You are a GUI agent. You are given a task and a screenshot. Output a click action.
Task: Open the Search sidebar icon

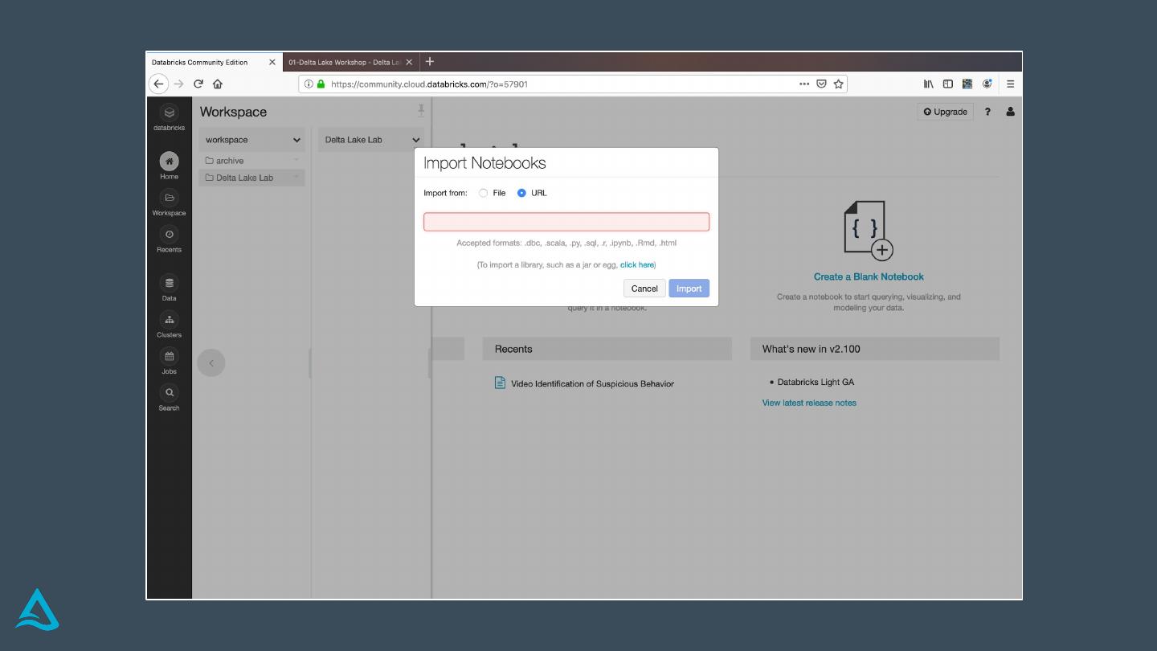click(169, 393)
